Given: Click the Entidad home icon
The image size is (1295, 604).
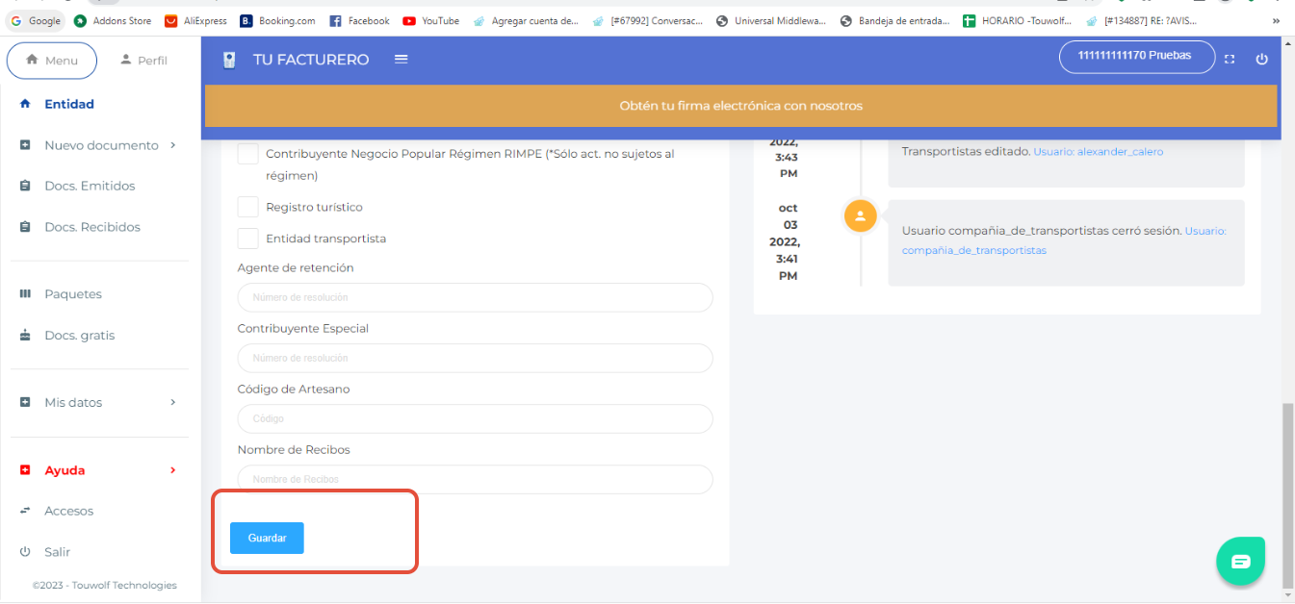Looking at the screenshot, I should [x=25, y=104].
